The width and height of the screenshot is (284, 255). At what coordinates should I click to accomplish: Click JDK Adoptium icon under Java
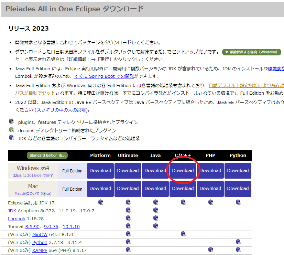156,210
